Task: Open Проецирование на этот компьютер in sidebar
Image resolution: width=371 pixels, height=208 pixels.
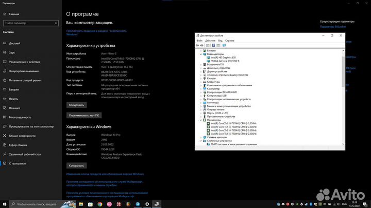Action: (31, 127)
